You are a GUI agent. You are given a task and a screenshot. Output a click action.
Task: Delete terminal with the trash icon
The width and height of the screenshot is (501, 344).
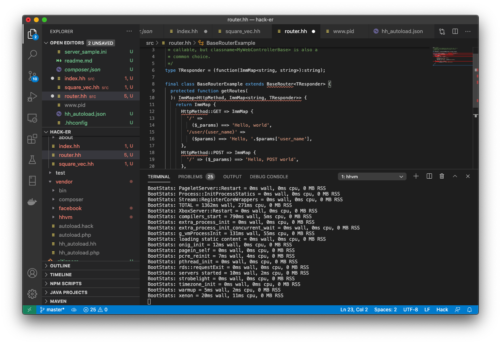tap(442, 176)
